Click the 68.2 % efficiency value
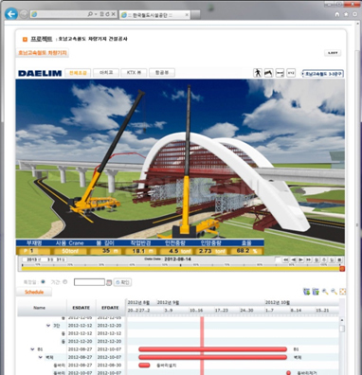The image size is (362, 375). [x=246, y=251]
